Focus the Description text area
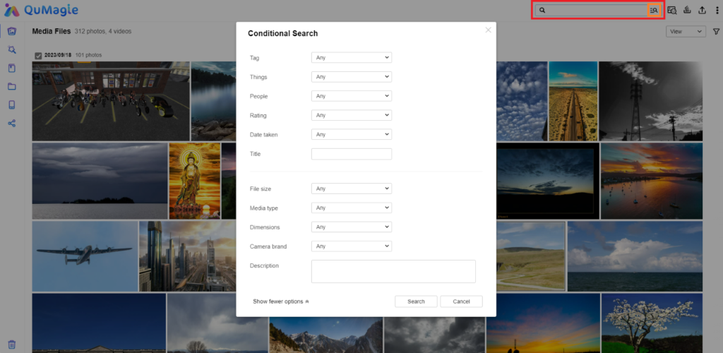Viewport: 723px width, 353px height. click(x=393, y=271)
